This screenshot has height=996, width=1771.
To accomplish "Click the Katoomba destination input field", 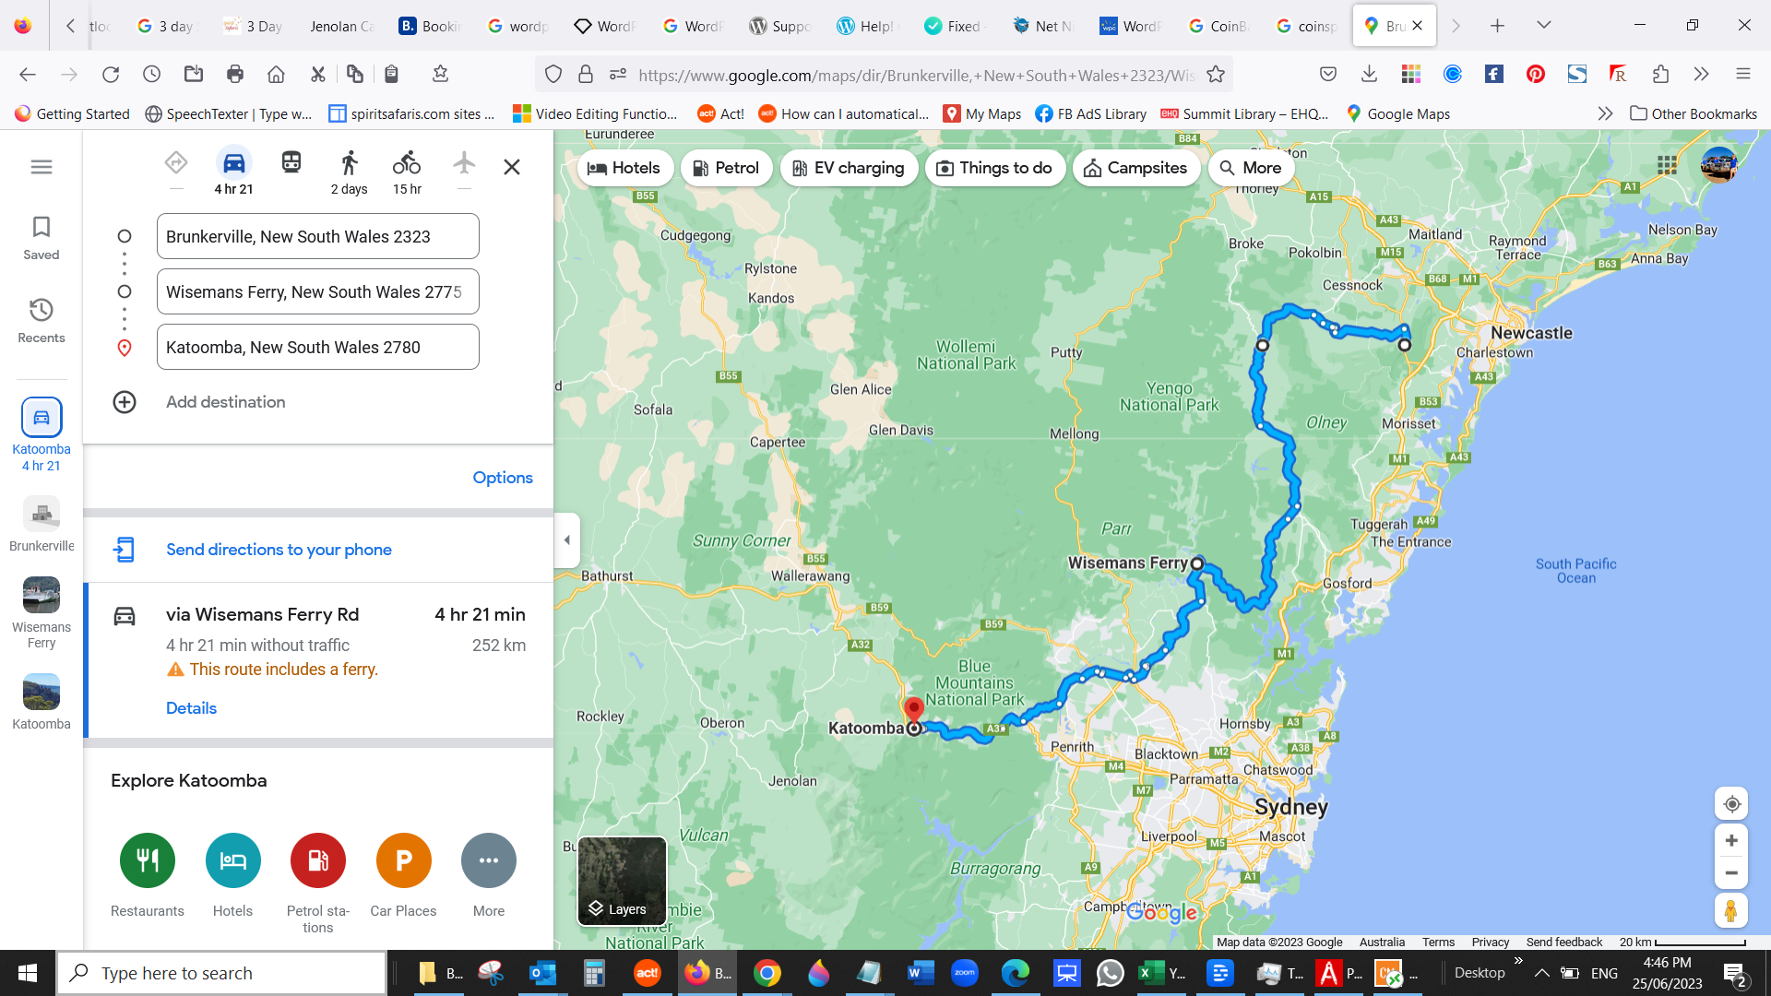I will [317, 347].
